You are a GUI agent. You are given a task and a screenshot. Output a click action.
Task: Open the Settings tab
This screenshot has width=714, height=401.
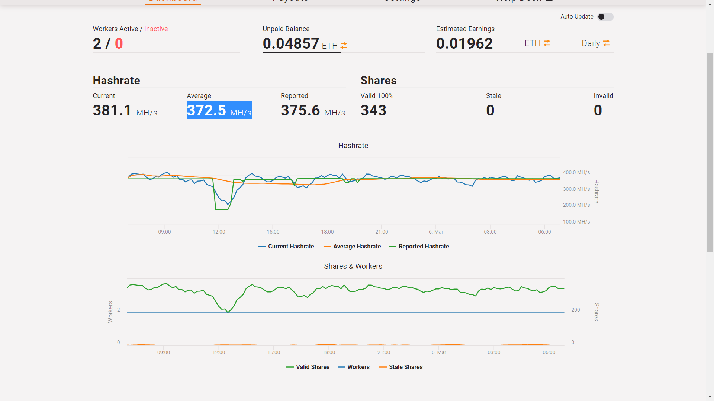(x=402, y=1)
